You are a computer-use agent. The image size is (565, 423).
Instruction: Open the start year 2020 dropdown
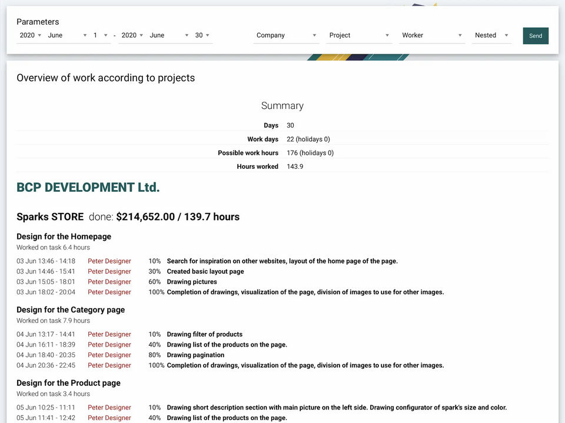click(30, 35)
